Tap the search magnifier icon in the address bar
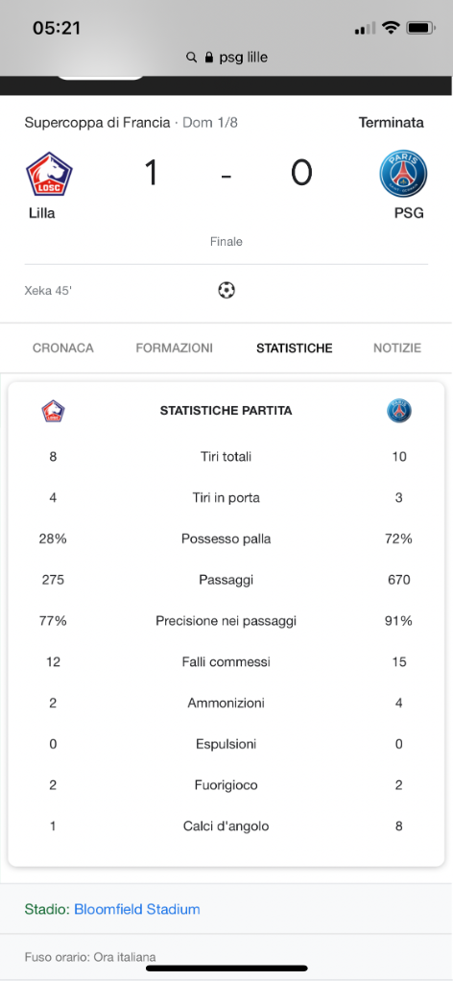This screenshot has width=453, height=981. coord(191,58)
